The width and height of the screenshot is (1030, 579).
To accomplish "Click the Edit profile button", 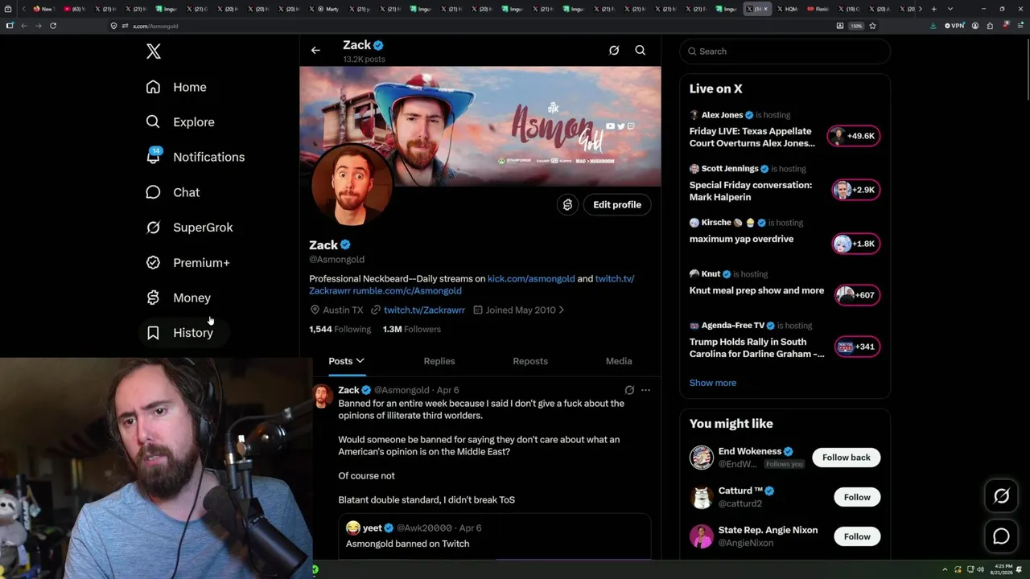I will click(x=617, y=205).
